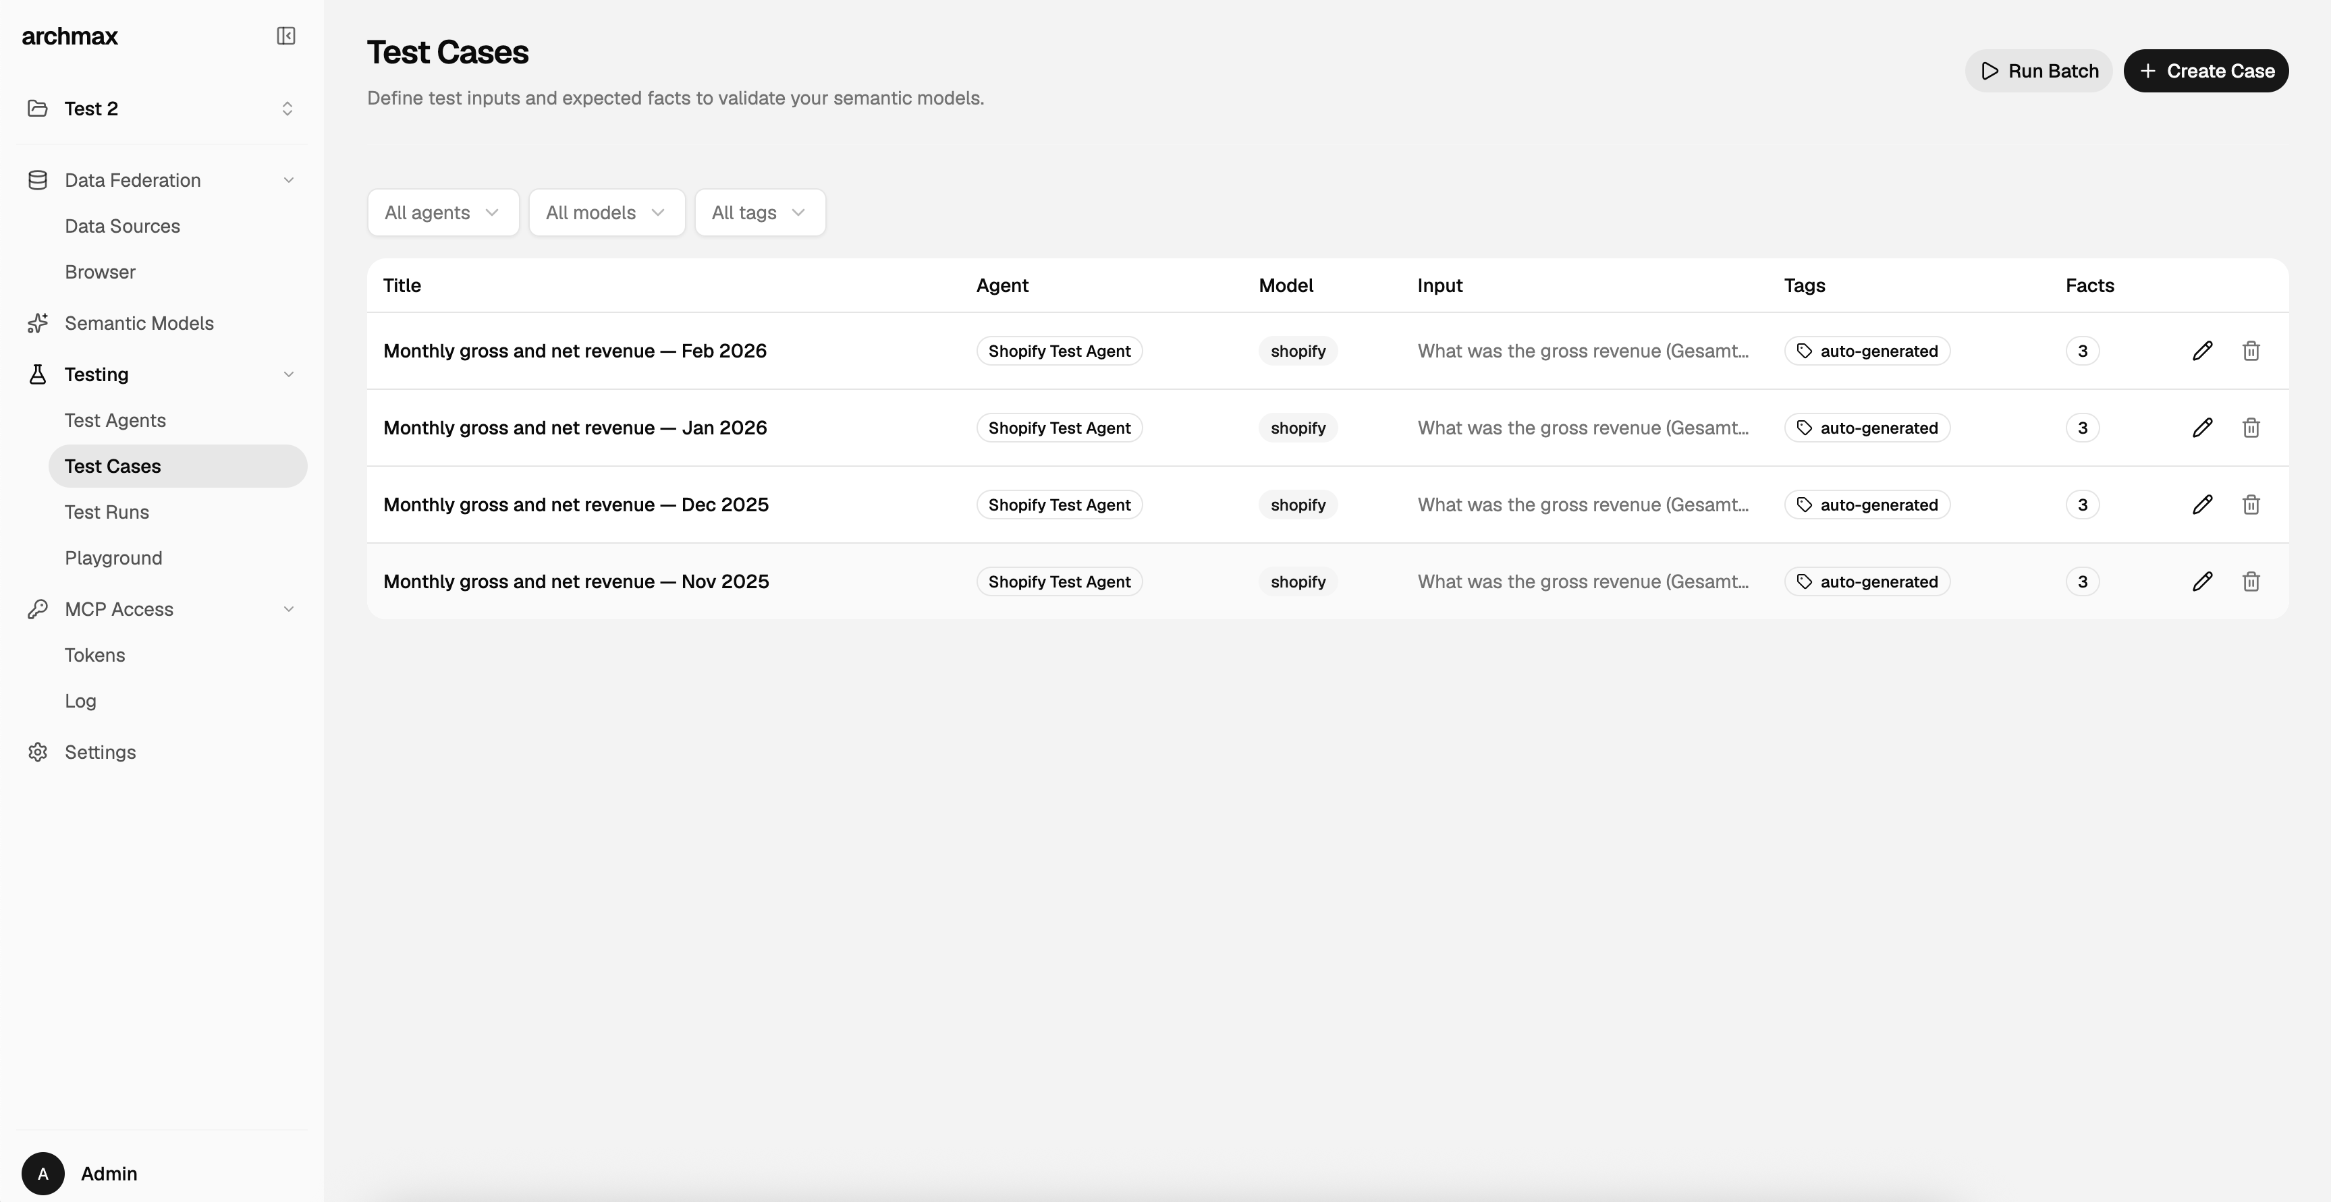Click pencil icon for Dec 2025 row
Viewport: 2331px width, 1202px height.
tap(2201, 505)
